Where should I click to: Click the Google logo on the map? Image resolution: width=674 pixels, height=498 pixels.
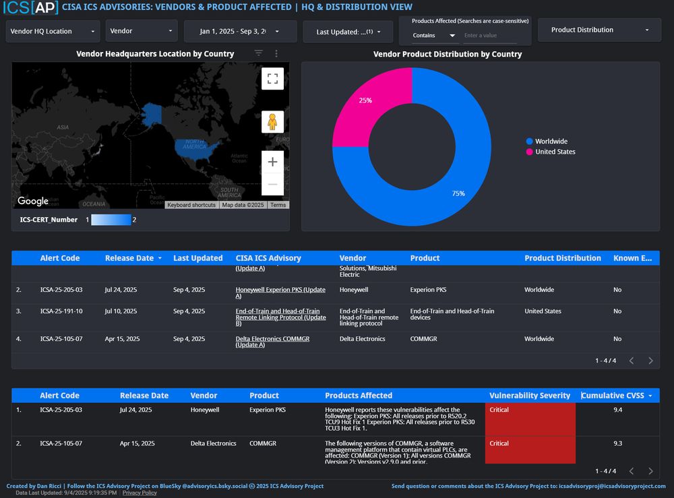[x=32, y=201]
